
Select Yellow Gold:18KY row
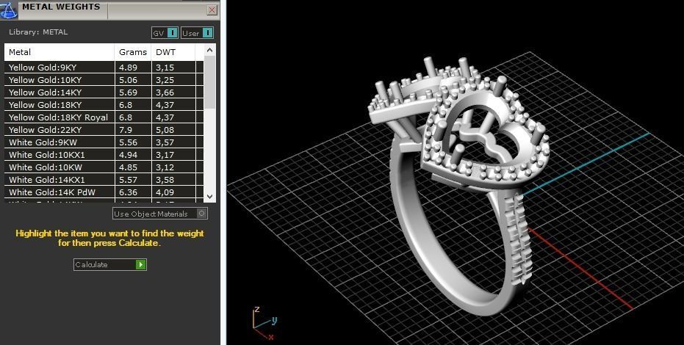pos(104,104)
